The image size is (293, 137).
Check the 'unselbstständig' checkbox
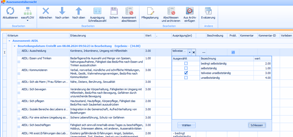186,78
